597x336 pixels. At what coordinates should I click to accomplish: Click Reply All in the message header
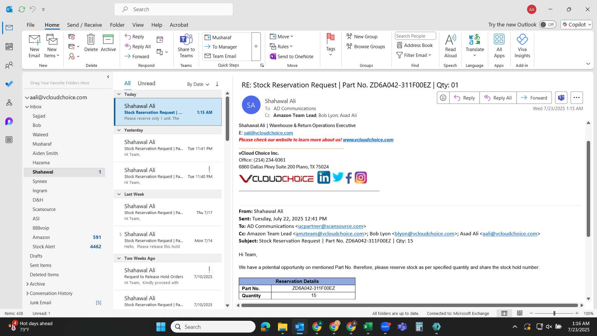coord(498,98)
